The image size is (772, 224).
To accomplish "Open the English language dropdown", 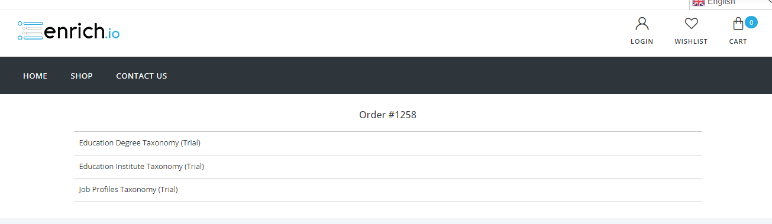I will [x=731, y=3].
